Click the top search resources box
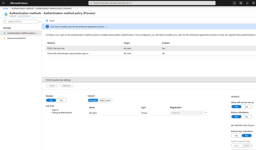 click(x=152, y=3)
